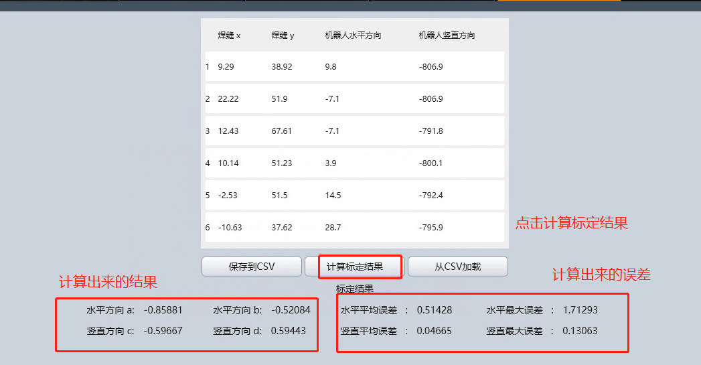The image size is (701, 365).
Task: Click row 6 horizontal value 28.7
Action: click(333, 228)
